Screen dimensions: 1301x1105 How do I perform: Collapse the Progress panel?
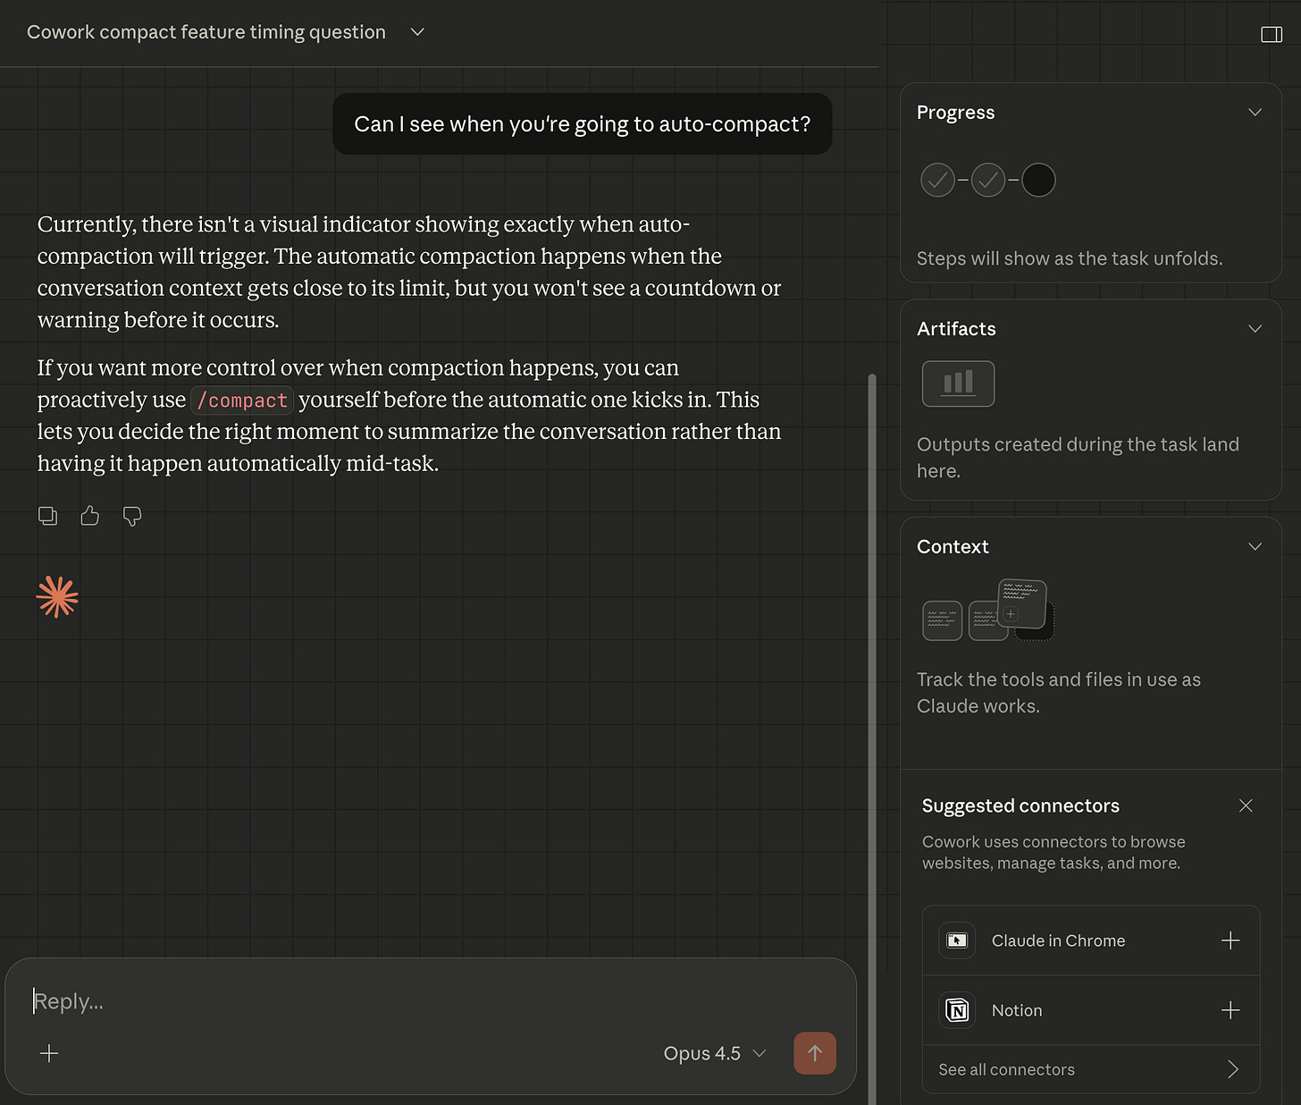point(1255,113)
